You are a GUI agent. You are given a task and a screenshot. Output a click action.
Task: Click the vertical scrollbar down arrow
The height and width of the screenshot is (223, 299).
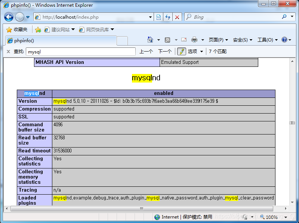coord(292,202)
